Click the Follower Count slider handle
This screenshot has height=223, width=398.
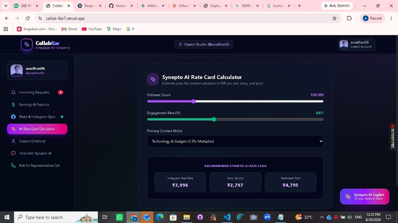(x=194, y=101)
